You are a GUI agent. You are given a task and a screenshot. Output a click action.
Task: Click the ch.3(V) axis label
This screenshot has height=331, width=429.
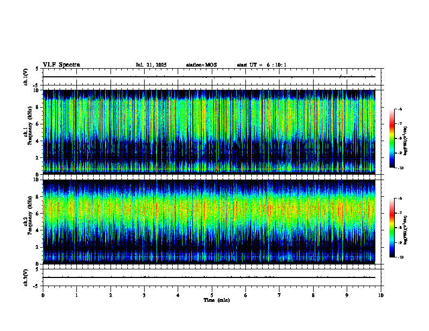click(26, 277)
